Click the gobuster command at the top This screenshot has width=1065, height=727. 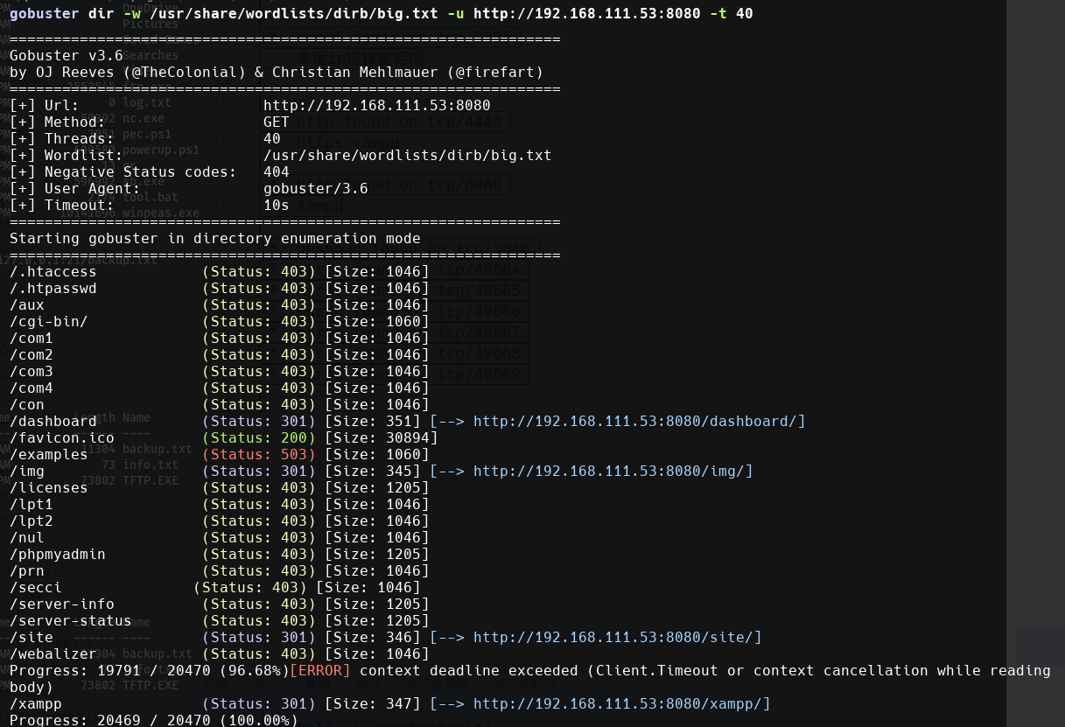pyautogui.click(x=381, y=14)
